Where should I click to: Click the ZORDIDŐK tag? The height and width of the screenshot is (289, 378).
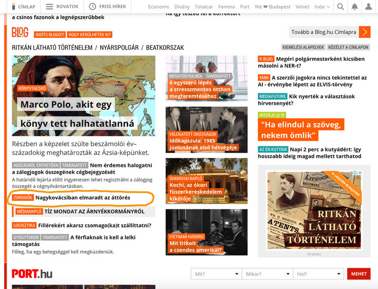click(23, 198)
